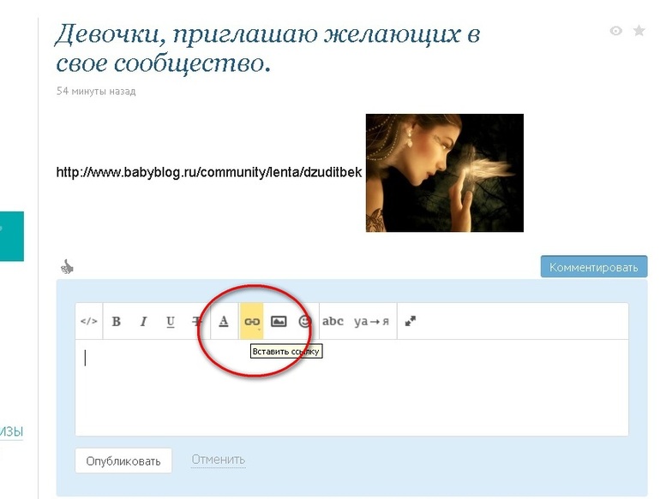Apply underline formatting in comment editor

171,322
